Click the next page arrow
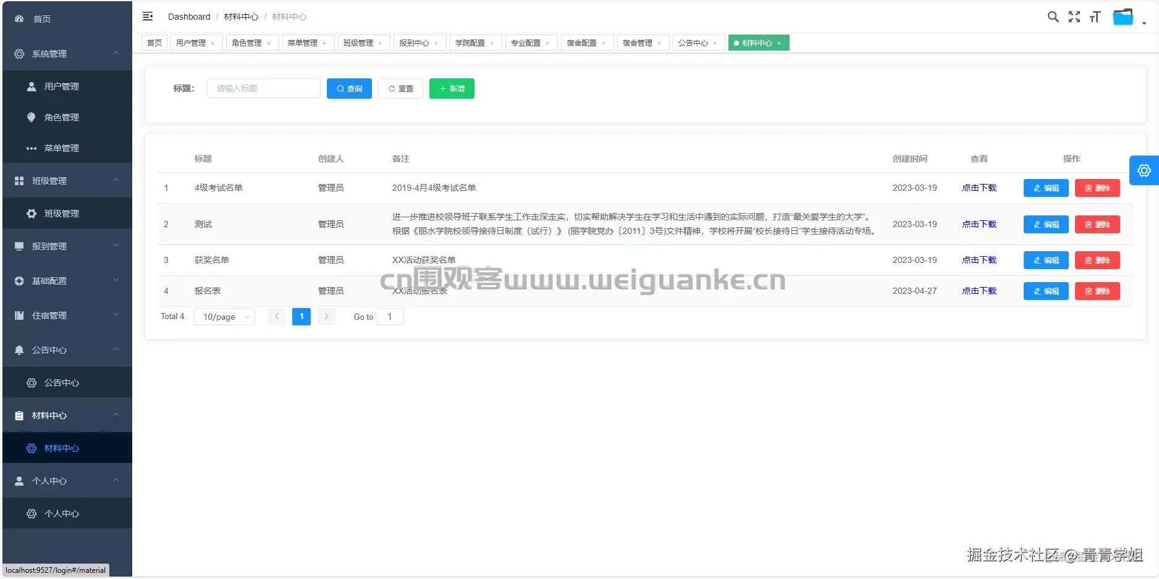Viewport: 1159px width, 579px height. tap(326, 317)
